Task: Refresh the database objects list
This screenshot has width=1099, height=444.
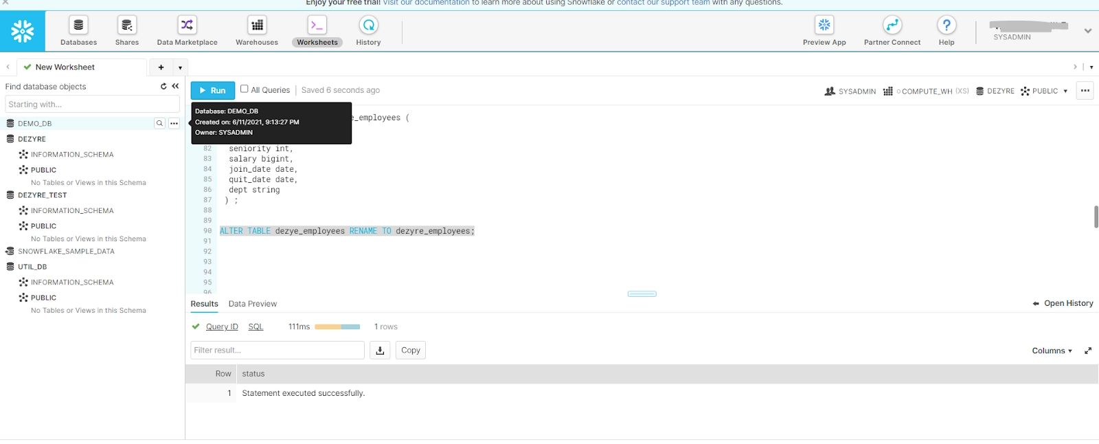Action: 163,87
